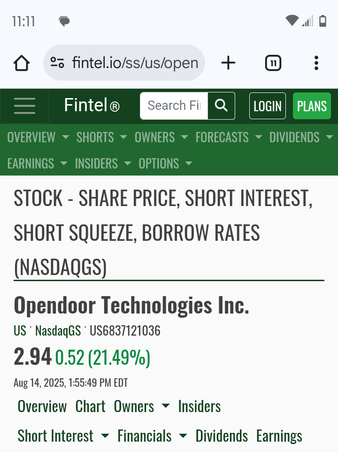The image size is (338, 452).
Task: Expand the Forecasts dropdown menu
Action: (x=229, y=137)
